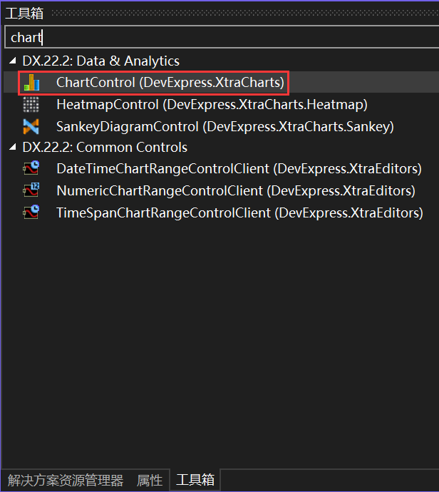The width and height of the screenshot is (439, 492).
Task: Click the DateTimeChartRangeControlClient icon
Action: [31, 168]
